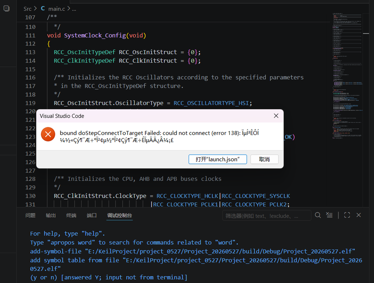
Task: Open the 终端 panel tab
Action: [x=71, y=216]
